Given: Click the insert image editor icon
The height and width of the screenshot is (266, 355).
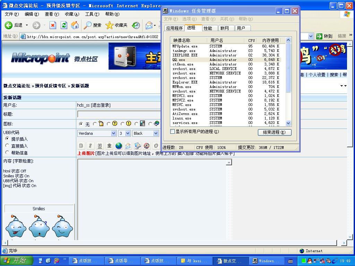Looking at the screenshot, I should point(137,146).
